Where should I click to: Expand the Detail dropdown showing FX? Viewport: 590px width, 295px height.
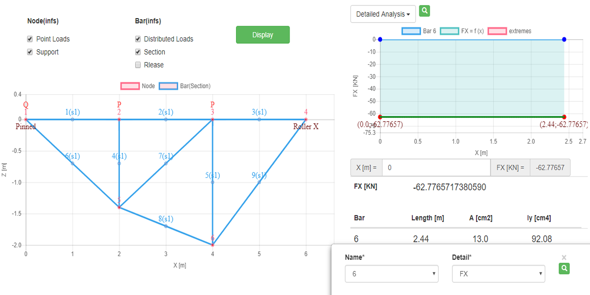pyautogui.click(x=498, y=274)
